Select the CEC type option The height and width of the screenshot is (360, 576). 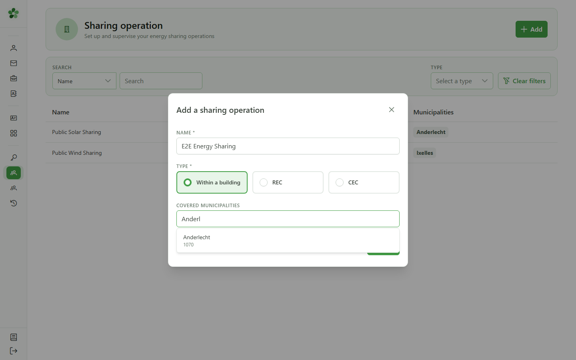coord(364,182)
